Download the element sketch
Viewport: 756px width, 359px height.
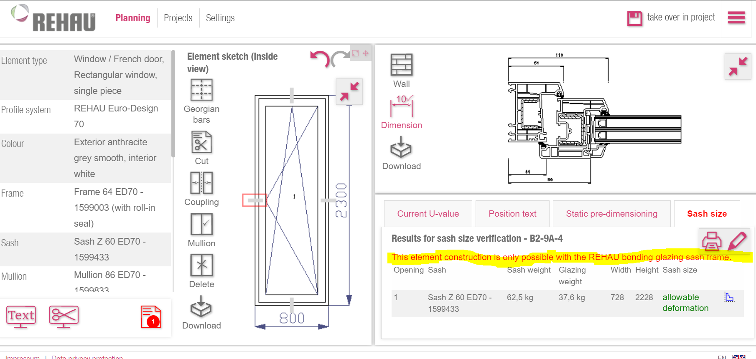201,307
